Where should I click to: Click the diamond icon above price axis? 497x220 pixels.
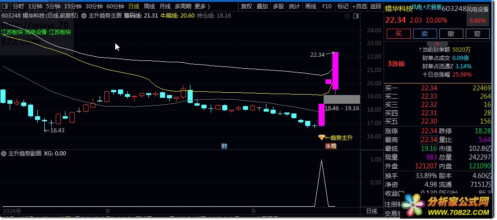click(x=348, y=16)
